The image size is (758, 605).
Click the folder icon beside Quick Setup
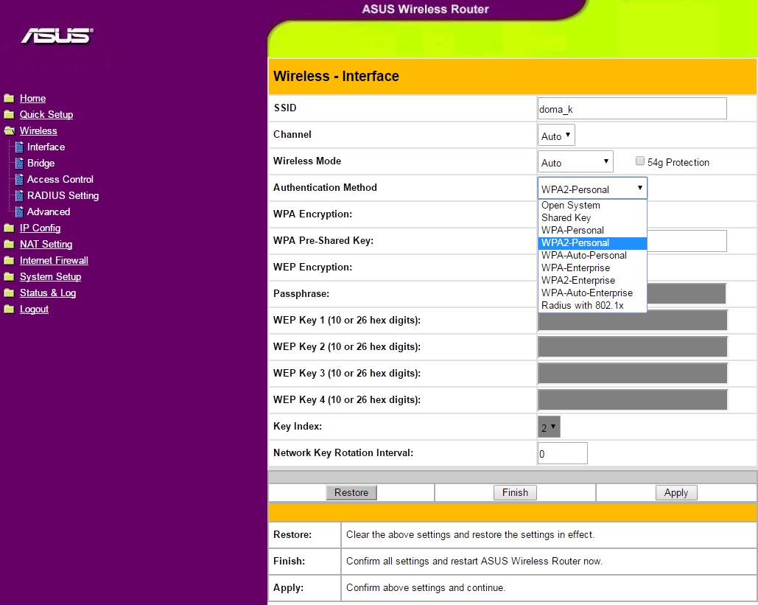pos(9,115)
